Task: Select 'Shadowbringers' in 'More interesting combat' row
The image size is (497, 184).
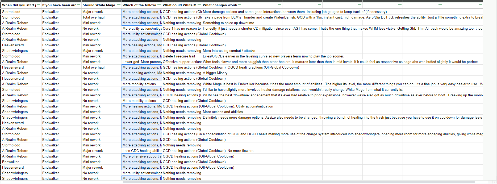Action: [x=21, y=51]
